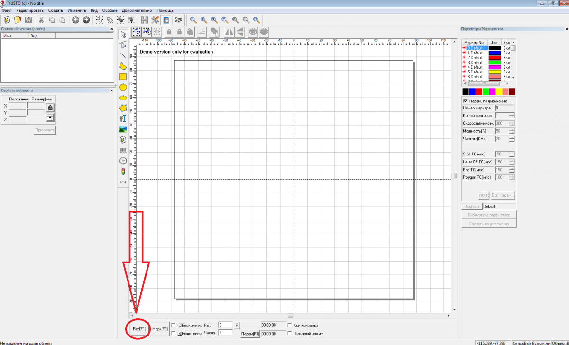This screenshot has height=345, width=569.
Task: Pick the text tool
Action: (123, 118)
